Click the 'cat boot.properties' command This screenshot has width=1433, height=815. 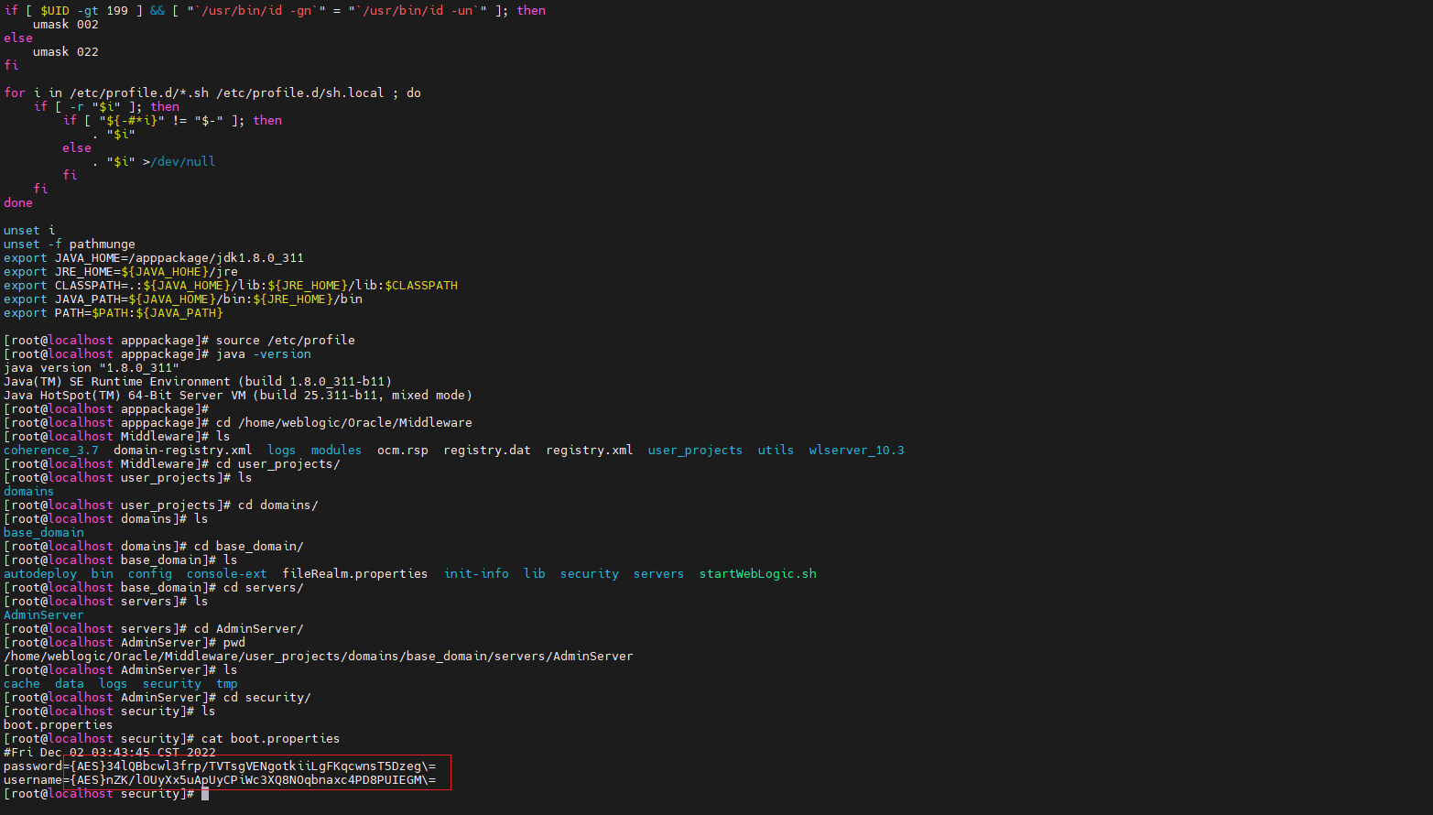(x=271, y=739)
